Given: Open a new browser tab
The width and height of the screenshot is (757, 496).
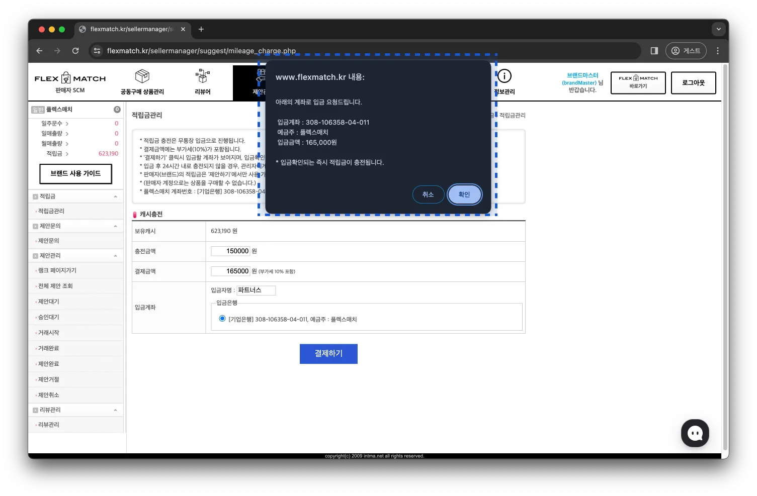Looking at the screenshot, I should coord(201,29).
